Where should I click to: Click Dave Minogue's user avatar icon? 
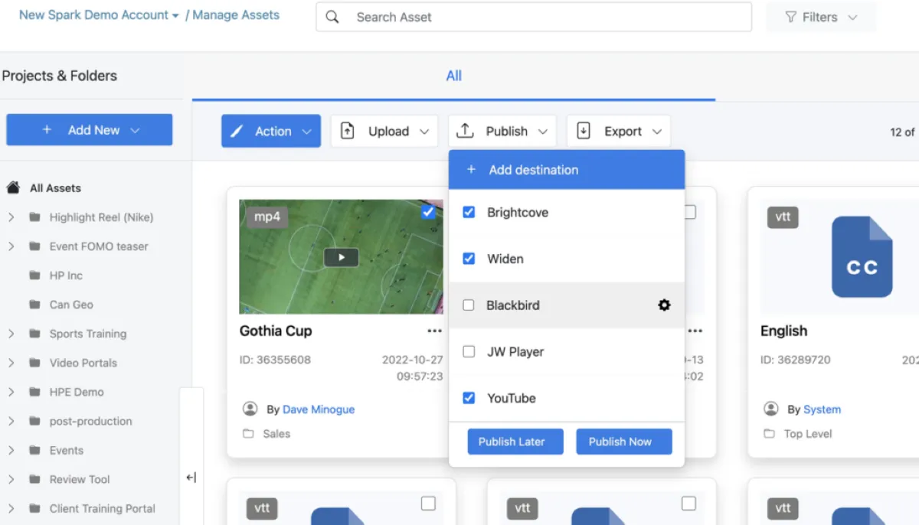click(250, 409)
